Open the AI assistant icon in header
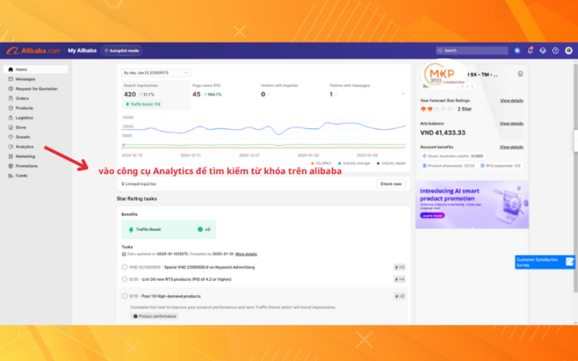Image resolution: width=578 pixels, height=361 pixels. click(517, 51)
